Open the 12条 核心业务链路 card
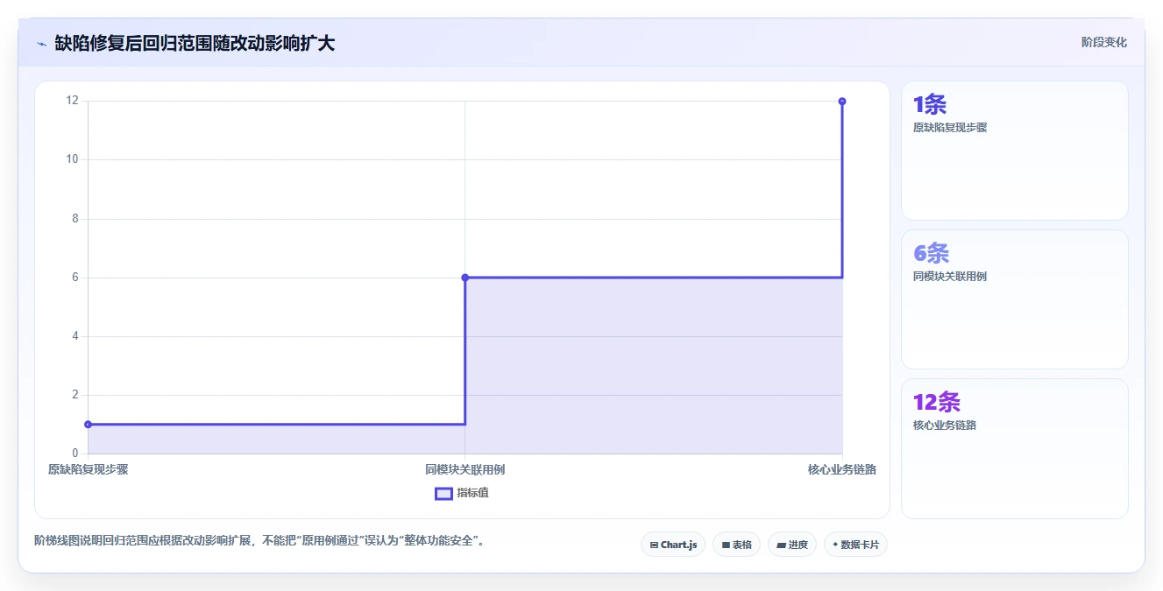 1015,448
